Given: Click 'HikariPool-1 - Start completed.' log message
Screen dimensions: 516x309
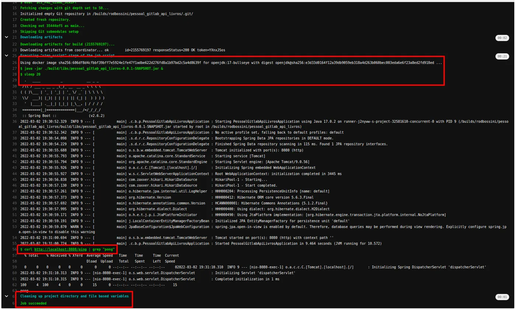Looking at the screenshot, I should click(247, 185).
